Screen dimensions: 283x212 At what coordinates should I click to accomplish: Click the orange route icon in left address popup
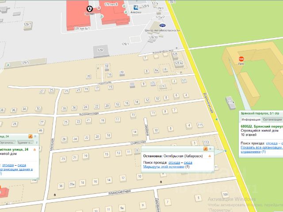31,136
